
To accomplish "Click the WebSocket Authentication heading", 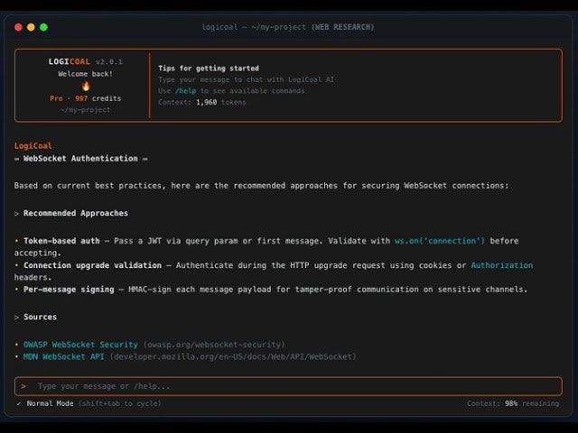I will [x=80, y=159].
